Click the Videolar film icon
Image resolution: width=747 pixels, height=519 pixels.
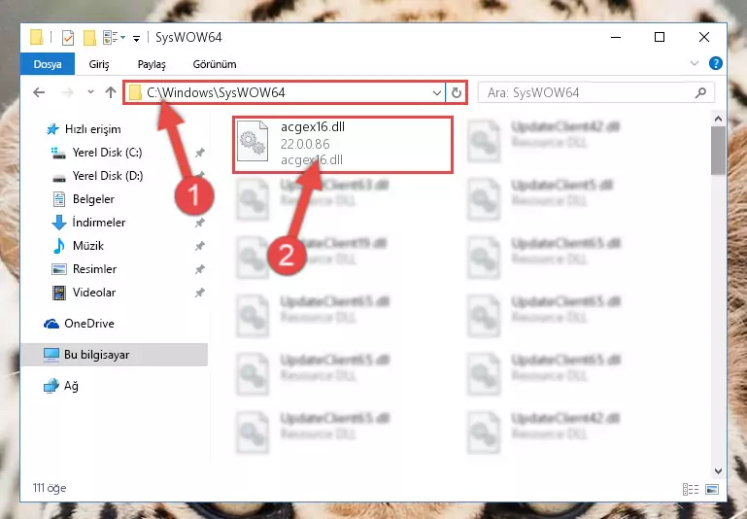pyautogui.click(x=59, y=293)
